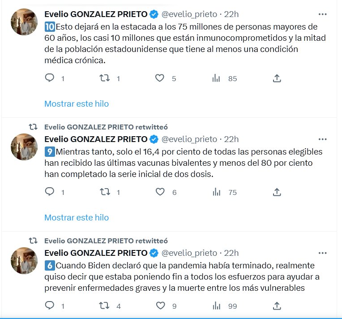Reply to the tweet about 75 millones de personas
Viewport: 342px width, 319px height.
coord(50,78)
